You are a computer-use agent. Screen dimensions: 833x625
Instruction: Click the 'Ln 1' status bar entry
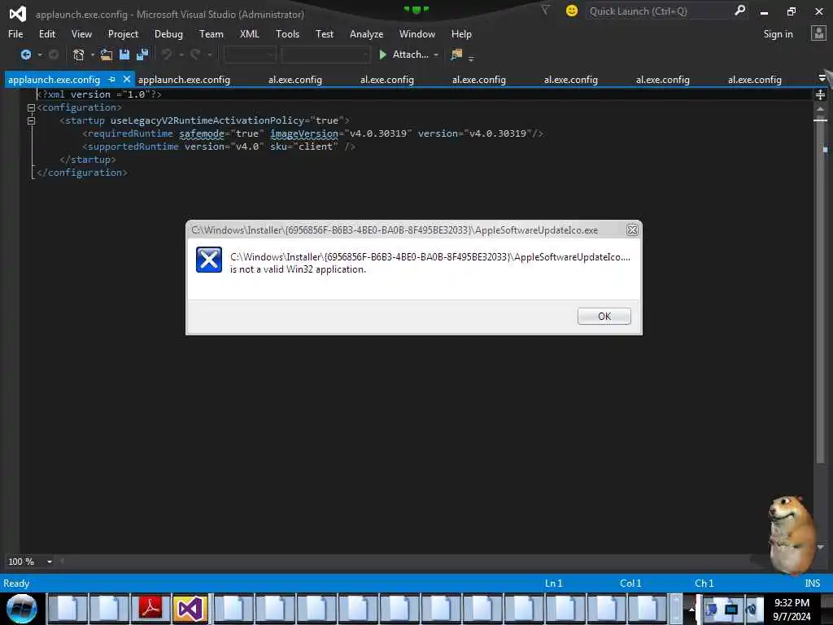coord(553,583)
